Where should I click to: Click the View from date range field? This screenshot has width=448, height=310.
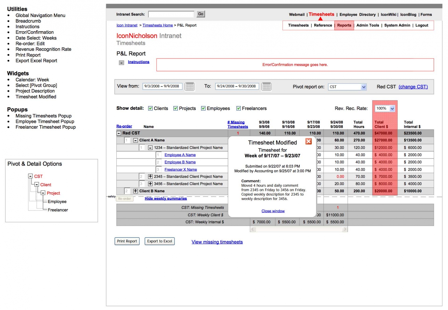(162, 86)
